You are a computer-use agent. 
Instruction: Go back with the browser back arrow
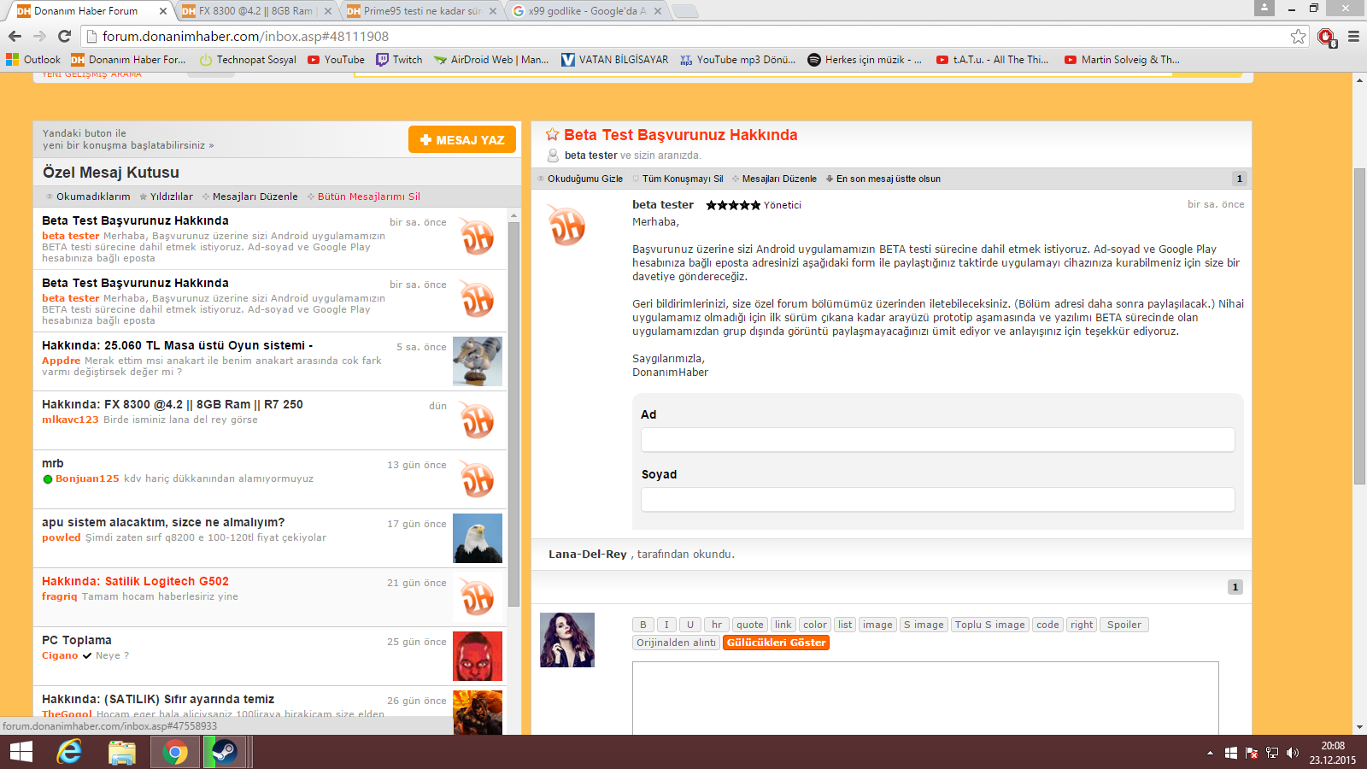(15, 36)
